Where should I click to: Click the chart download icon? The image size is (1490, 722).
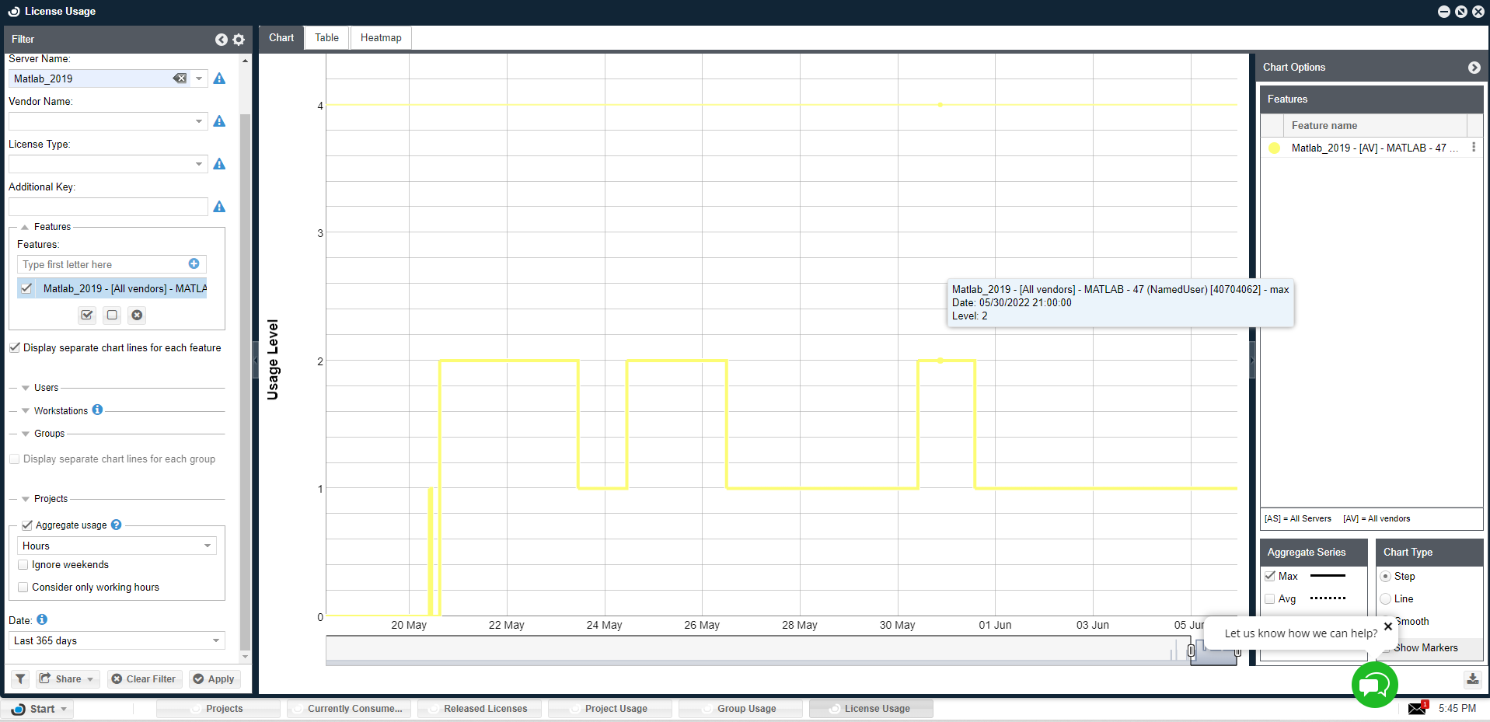coord(1472,678)
